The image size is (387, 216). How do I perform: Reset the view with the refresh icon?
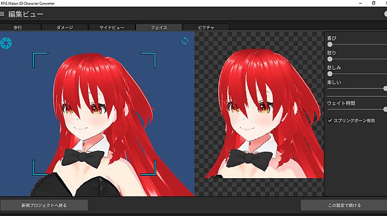click(x=185, y=41)
